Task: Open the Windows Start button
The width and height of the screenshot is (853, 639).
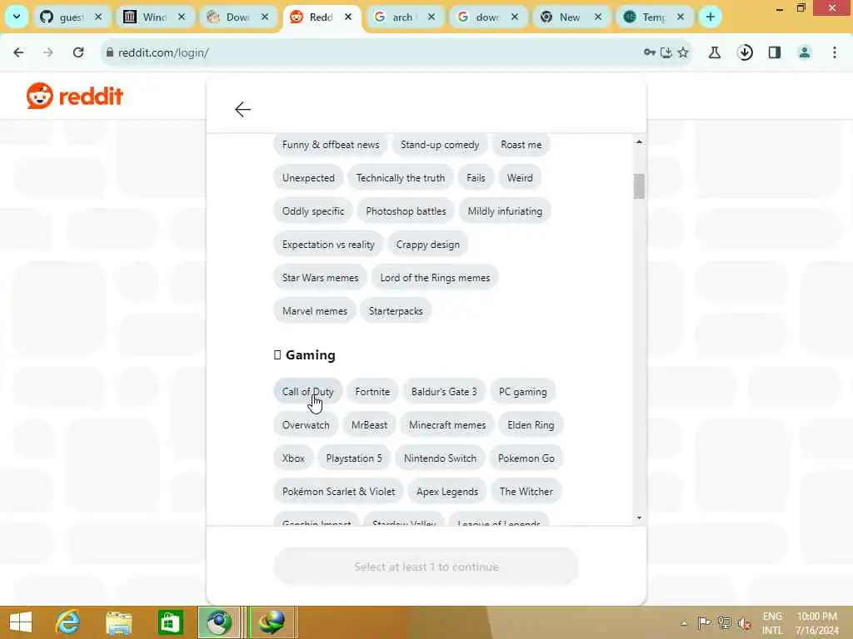Action: click(x=21, y=622)
